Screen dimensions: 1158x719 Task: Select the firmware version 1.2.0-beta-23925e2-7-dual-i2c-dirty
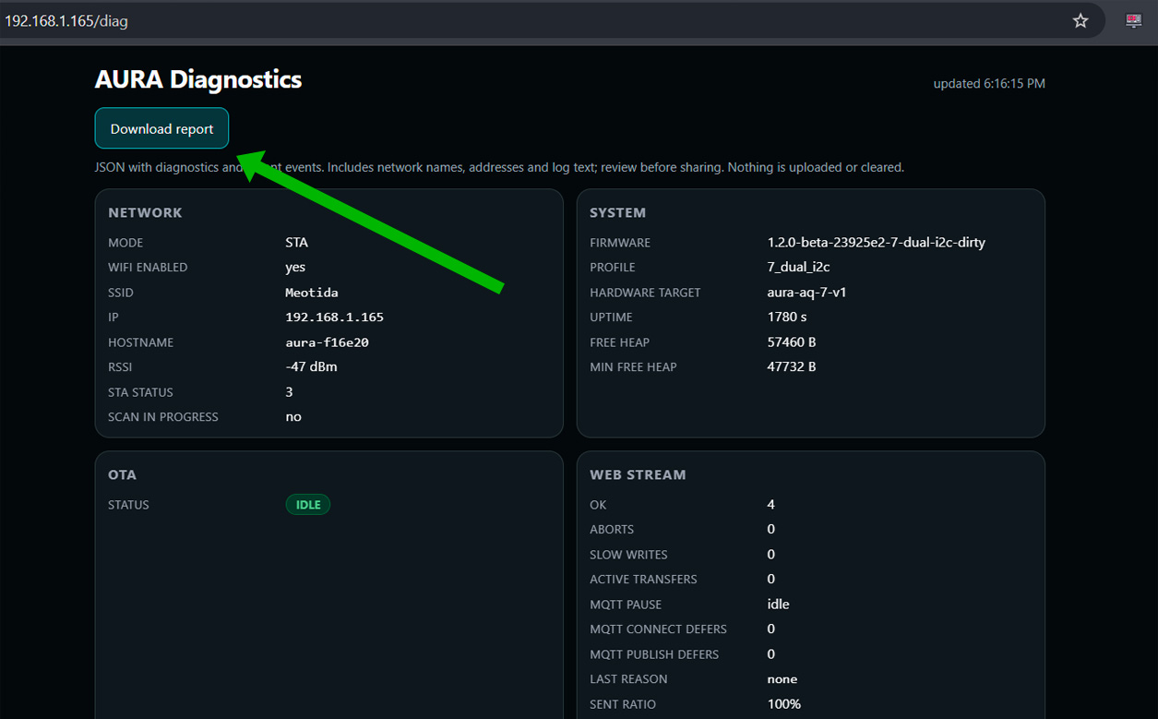pos(877,243)
